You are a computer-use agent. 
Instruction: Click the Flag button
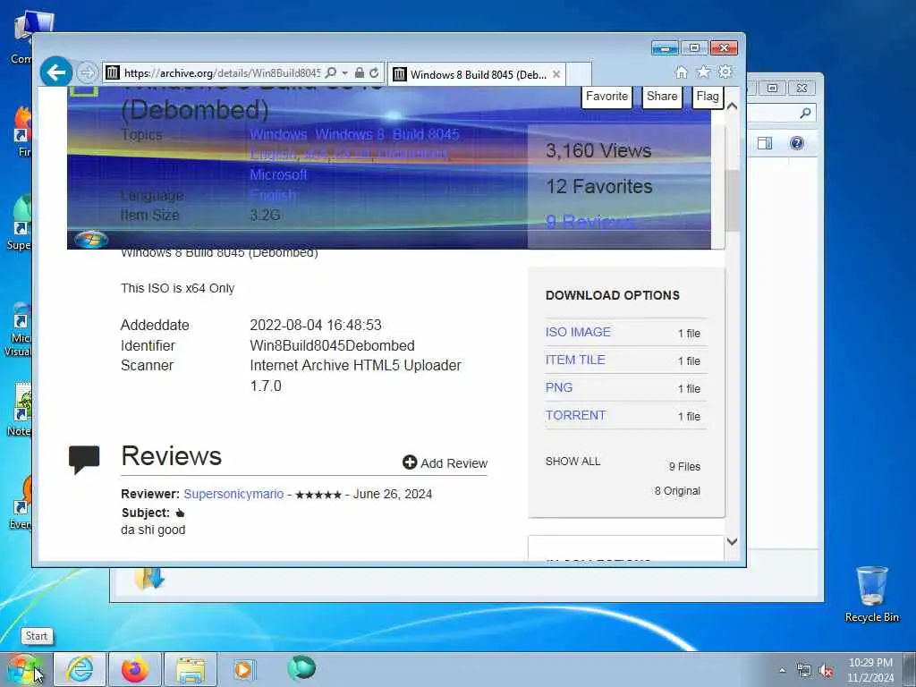pyautogui.click(x=708, y=97)
